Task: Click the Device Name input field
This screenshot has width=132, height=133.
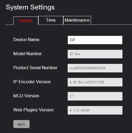Action: point(95,40)
